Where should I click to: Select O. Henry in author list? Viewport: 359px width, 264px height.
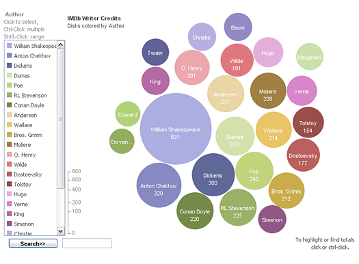(21, 155)
